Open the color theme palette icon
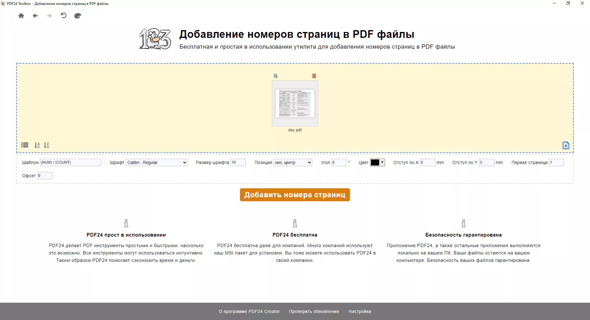 tap(78, 16)
